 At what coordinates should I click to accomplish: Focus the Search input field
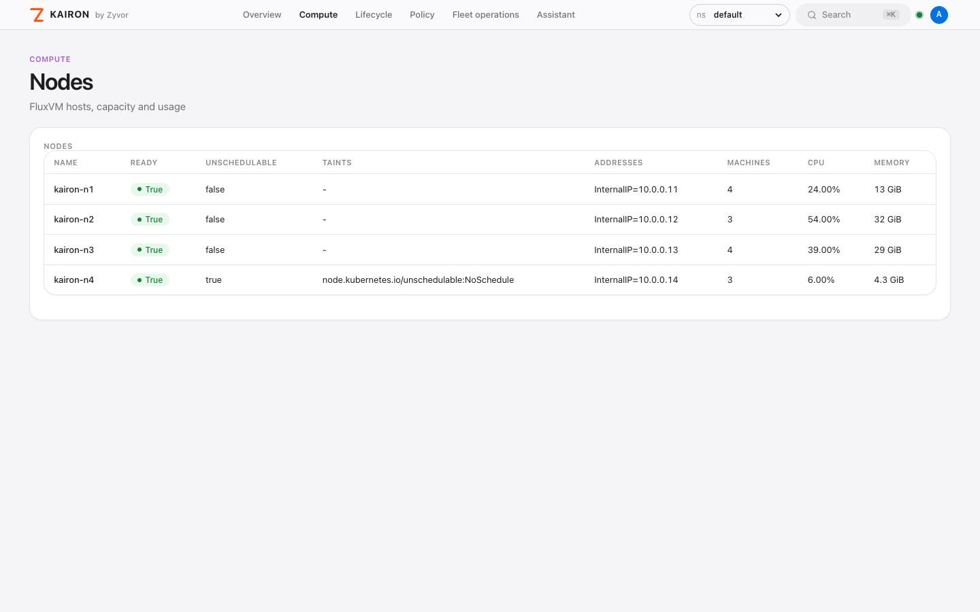tap(853, 15)
